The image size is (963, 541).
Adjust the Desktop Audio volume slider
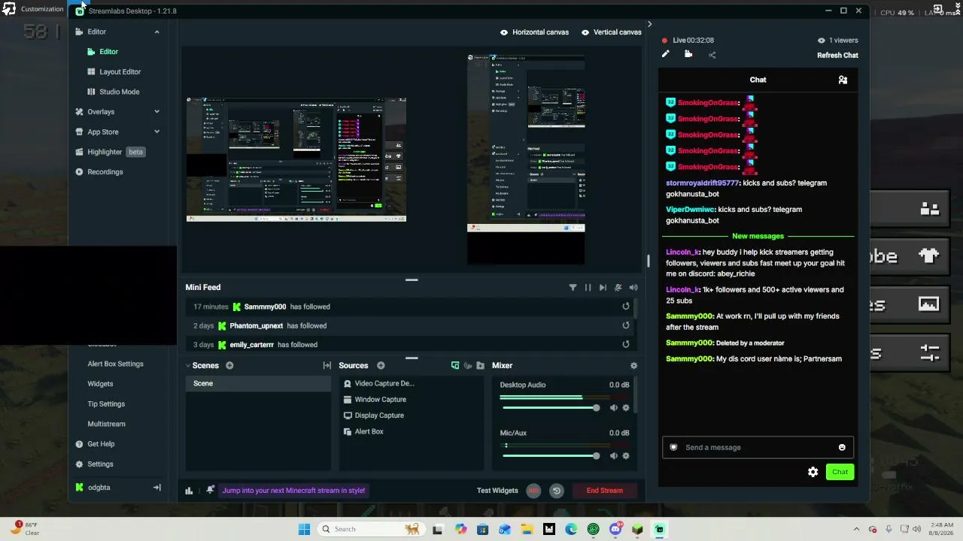[x=551, y=408]
